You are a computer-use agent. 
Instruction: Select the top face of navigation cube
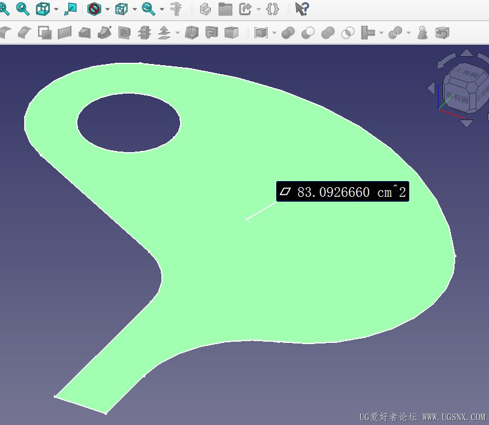click(x=467, y=74)
